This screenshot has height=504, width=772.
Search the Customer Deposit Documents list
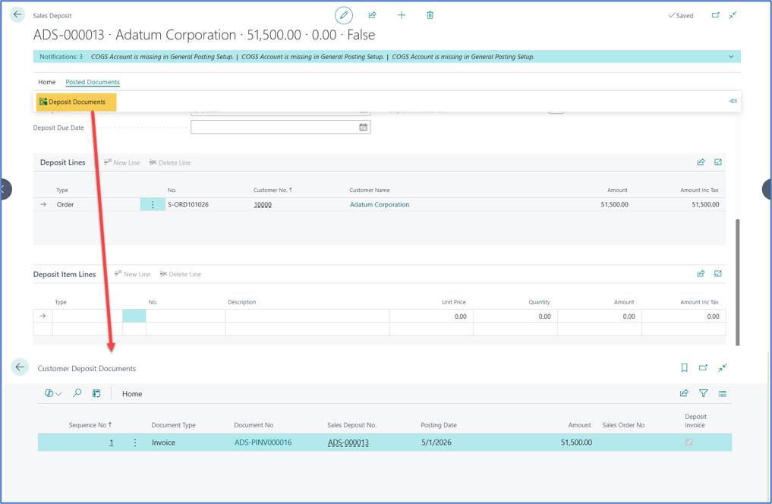click(x=77, y=393)
